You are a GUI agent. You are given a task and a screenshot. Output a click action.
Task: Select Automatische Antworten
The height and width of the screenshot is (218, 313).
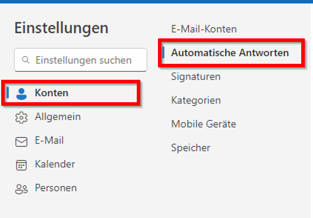tap(230, 53)
